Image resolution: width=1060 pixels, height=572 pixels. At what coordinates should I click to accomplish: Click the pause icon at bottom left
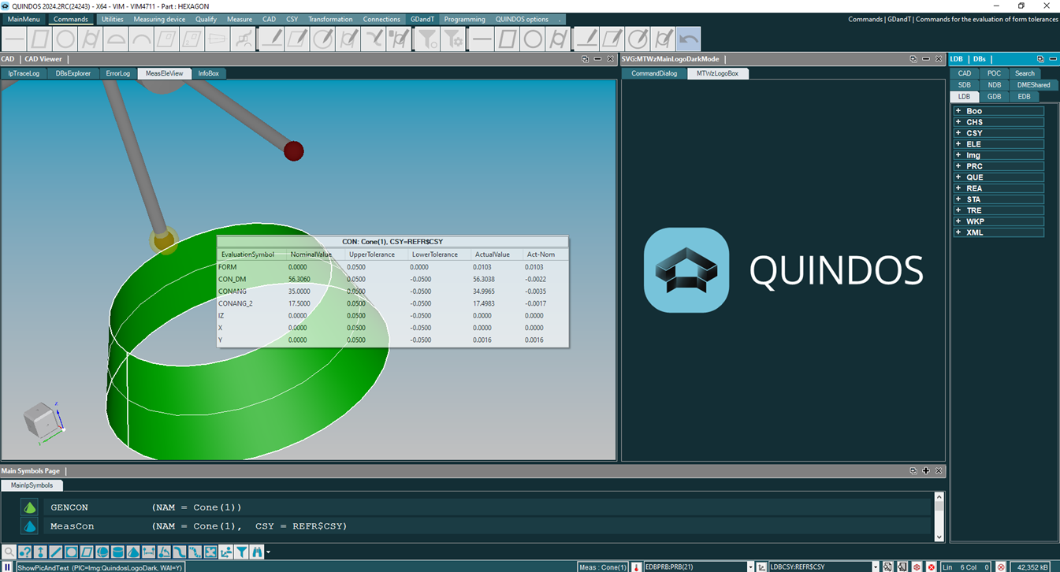(x=7, y=566)
